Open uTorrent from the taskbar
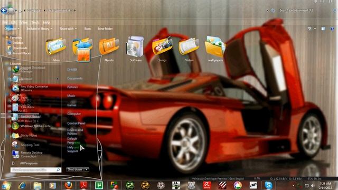Viewport: 338px width, 190px height. (x=99, y=185)
